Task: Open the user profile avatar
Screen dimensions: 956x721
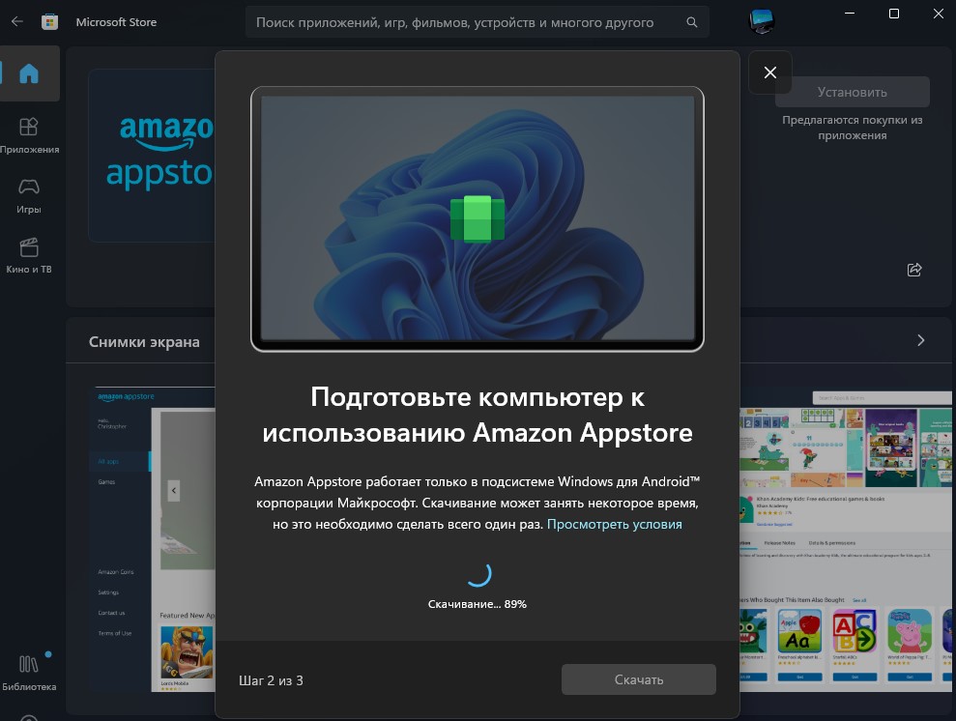Action: pos(761,21)
